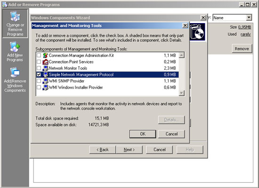The image size is (259, 188).
Task: Go Back in Windows Components Wizard
Action: click(102, 150)
